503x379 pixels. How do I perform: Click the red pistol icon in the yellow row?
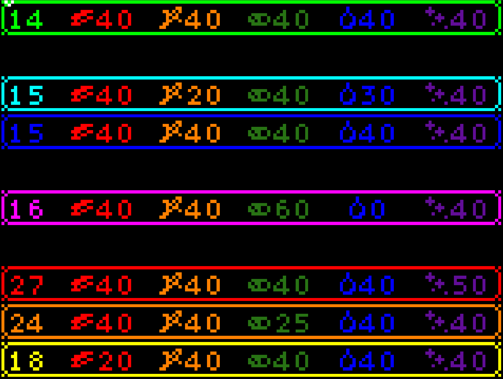pyautogui.click(x=82, y=361)
